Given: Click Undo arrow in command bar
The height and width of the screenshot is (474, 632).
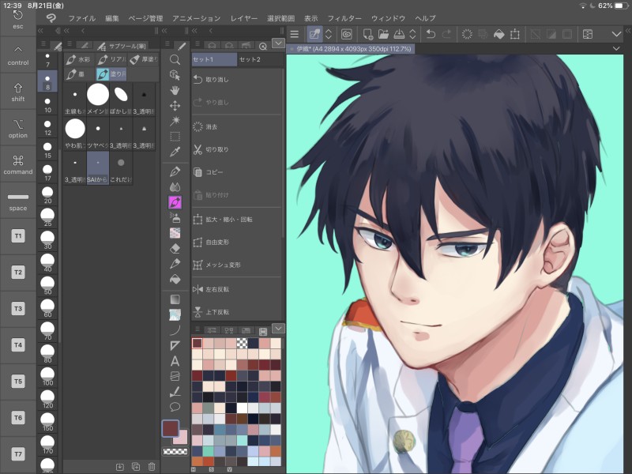Looking at the screenshot, I should tap(431, 34).
